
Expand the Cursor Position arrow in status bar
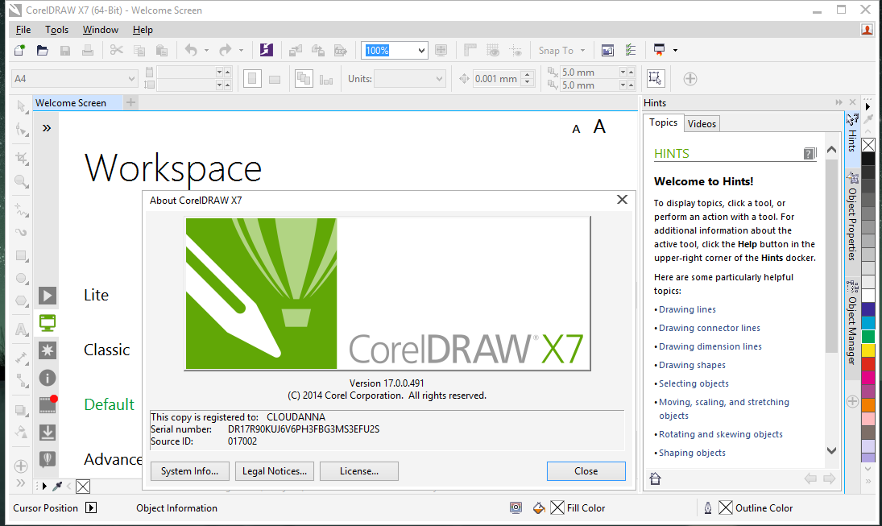[x=91, y=507]
